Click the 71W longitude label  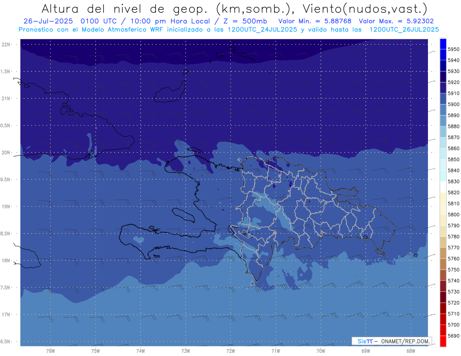click(x=275, y=351)
